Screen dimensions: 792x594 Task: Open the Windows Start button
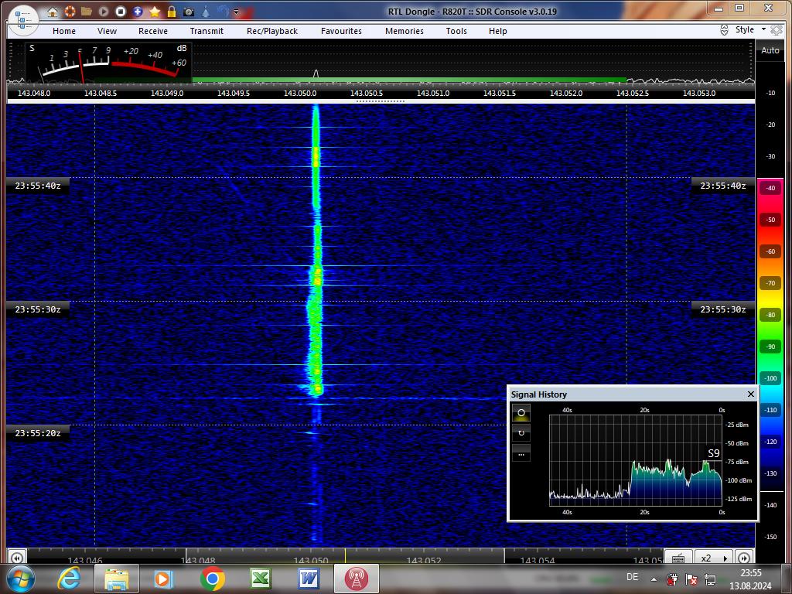20,579
